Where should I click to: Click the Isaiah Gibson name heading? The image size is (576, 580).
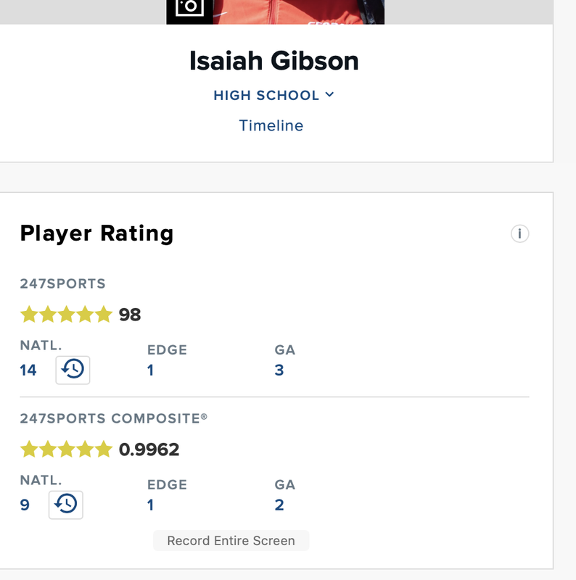(274, 61)
